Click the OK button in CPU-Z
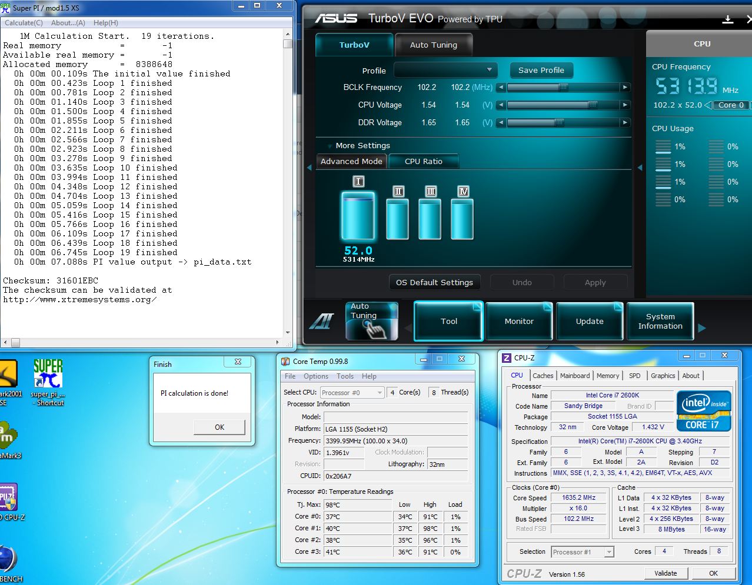 [713, 573]
